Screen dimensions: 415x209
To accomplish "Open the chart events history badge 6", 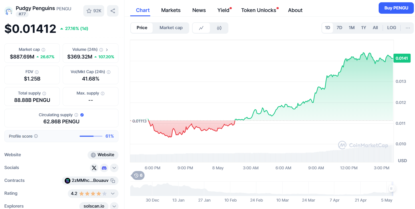I will pyautogui.click(x=138, y=175).
